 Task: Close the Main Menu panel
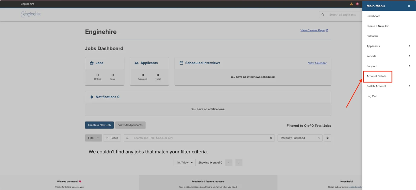pyautogui.click(x=409, y=6)
